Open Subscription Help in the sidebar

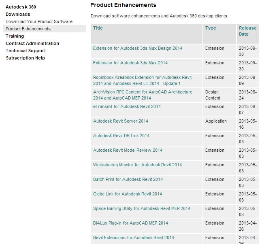26,58
